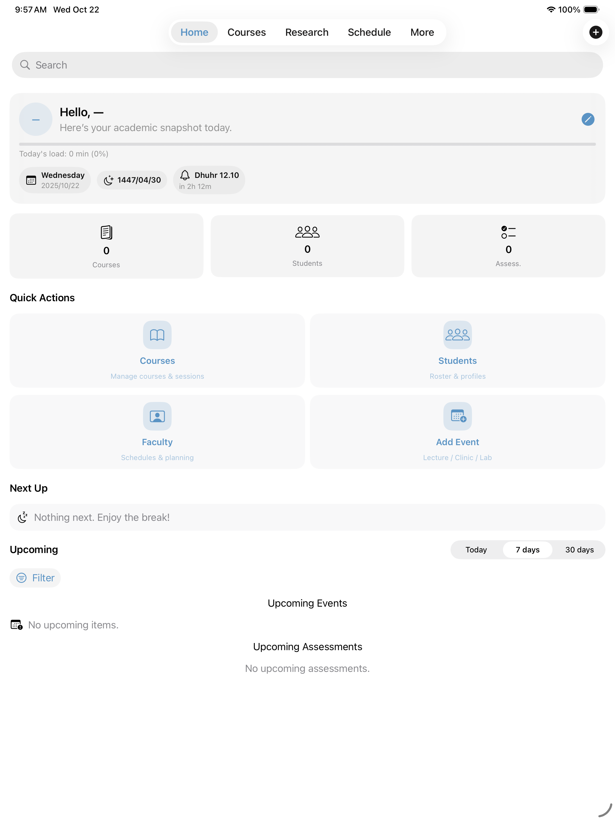
Task: Click the 'Nothing next. Enjoy the break!' text
Action: tap(102, 517)
